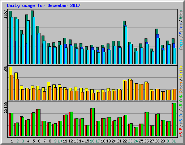Click day label 2 on the x-axis
The height and width of the screenshot is (145, 185).
click(17, 141)
